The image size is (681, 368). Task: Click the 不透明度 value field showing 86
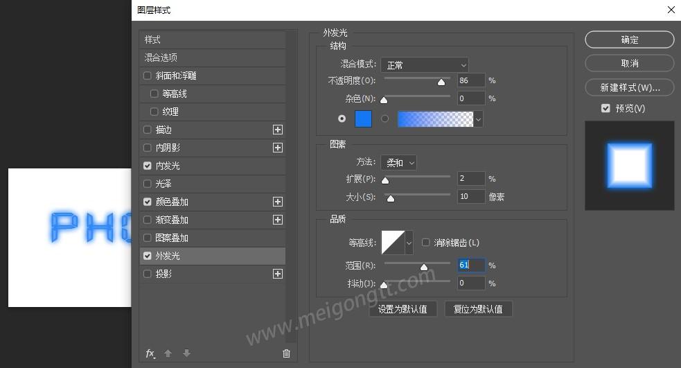471,80
